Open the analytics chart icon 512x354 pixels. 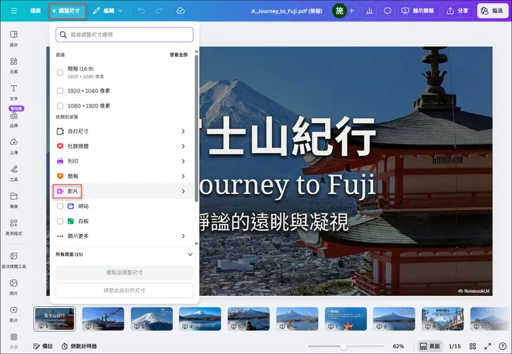369,11
